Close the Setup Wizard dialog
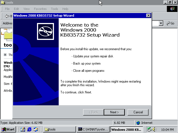This screenshot has height=133, width=178. click(148, 16)
